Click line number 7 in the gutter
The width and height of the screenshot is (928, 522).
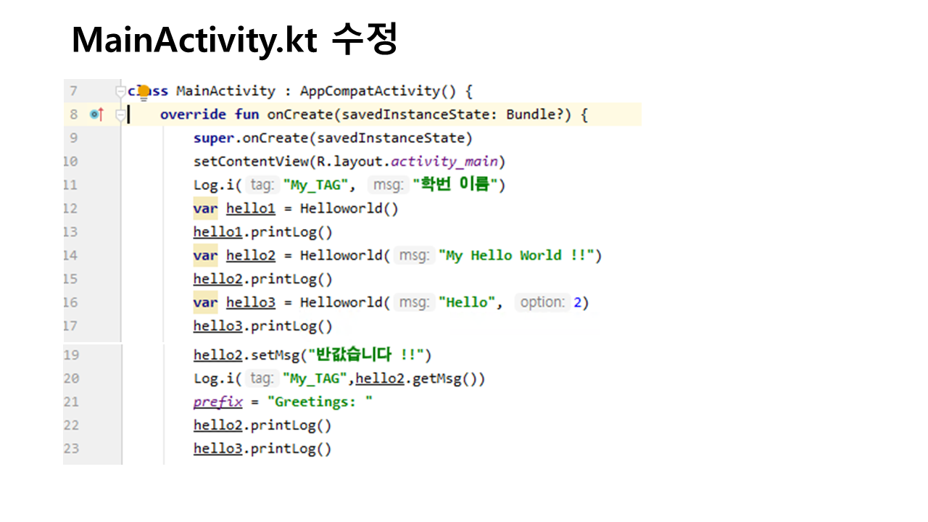pyautogui.click(x=73, y=91)
